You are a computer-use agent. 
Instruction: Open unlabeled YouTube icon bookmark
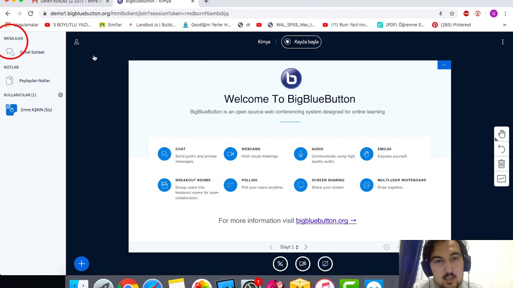[259, 25]
